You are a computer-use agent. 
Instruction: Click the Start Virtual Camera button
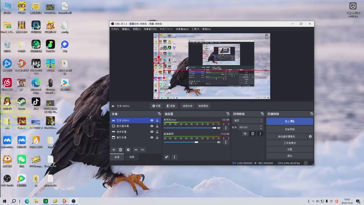pos(287,136)
